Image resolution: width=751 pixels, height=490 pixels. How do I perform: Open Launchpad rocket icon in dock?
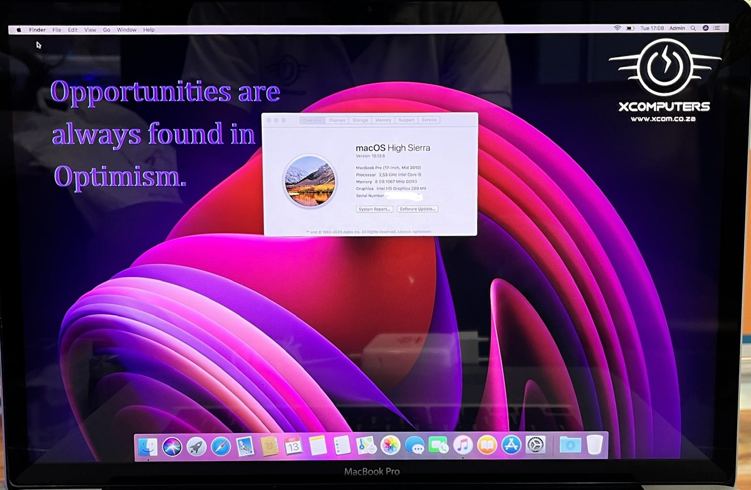click(196, 447)
